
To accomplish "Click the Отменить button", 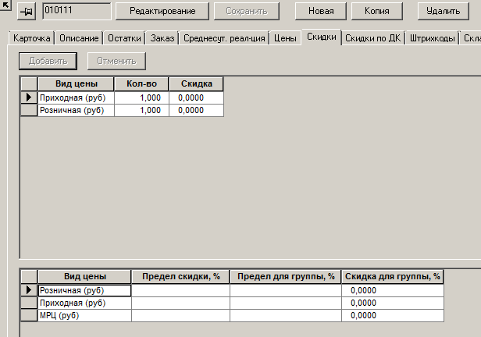I will (116, 61).
